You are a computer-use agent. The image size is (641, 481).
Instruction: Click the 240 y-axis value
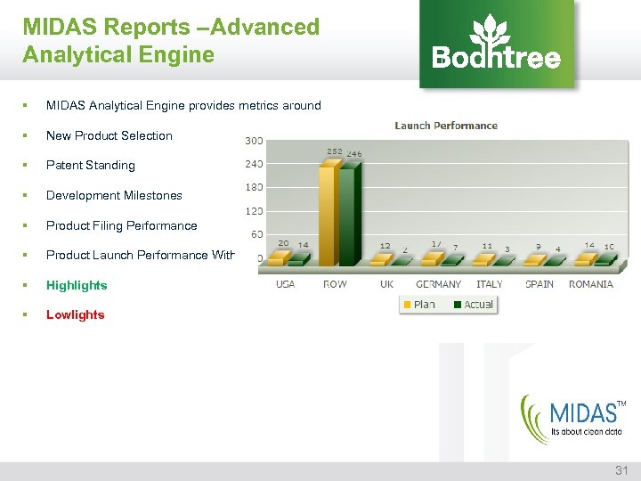(254, 164)
